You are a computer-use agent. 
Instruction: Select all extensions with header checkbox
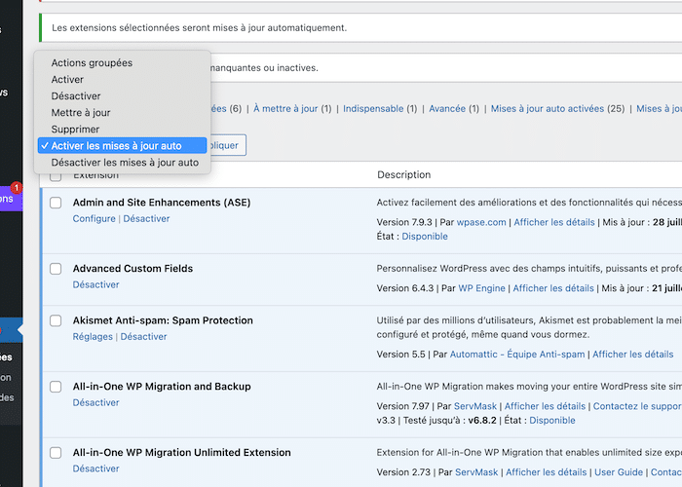(56, 175)
